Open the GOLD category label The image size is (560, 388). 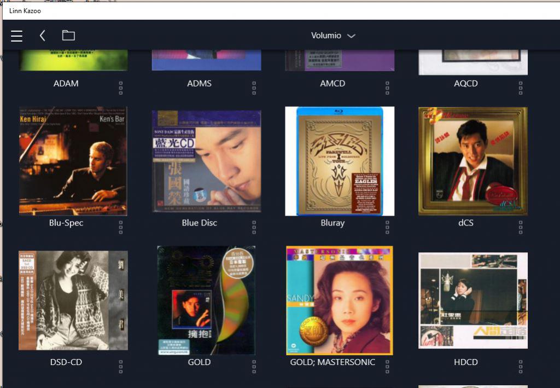click(199, 362)
